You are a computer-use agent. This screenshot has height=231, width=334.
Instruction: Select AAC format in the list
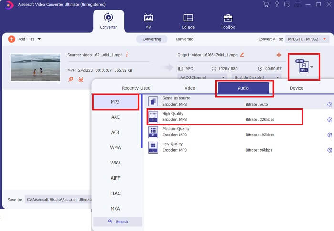point(115,117)
